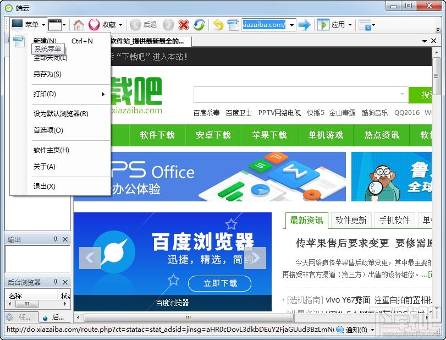Click the 百度杀毒 hot search link

point(207,113)
